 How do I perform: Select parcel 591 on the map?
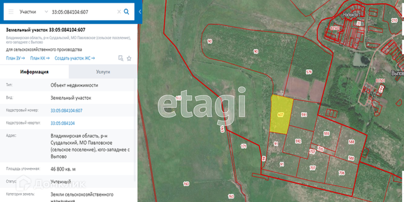click(x=304, y=115)
